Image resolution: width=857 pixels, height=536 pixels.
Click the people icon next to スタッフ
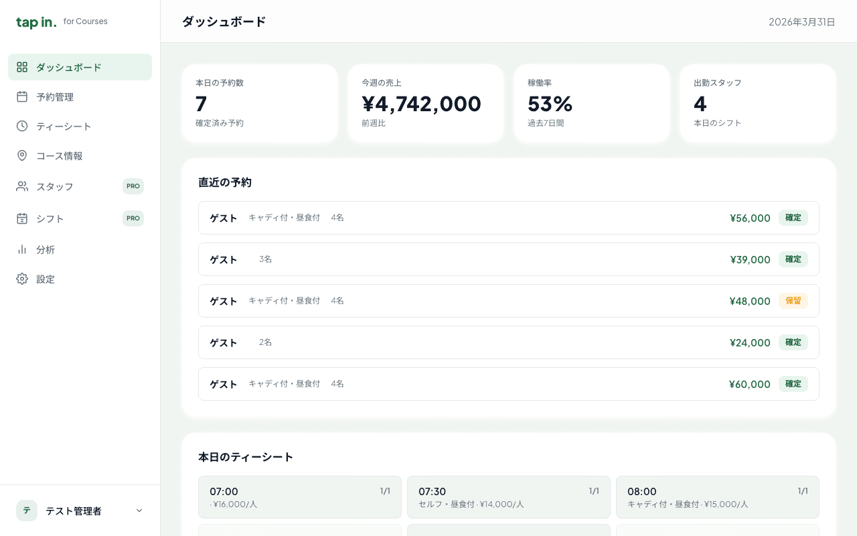22,186
